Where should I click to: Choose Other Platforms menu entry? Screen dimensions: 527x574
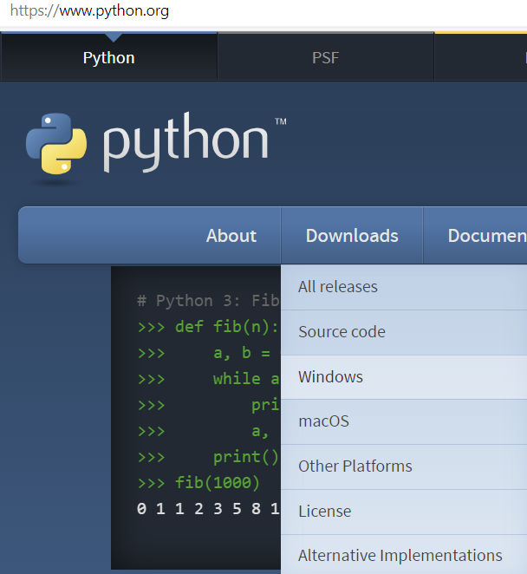(404, 467)
